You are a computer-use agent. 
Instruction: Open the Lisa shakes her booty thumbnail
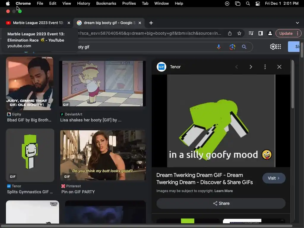102,83
